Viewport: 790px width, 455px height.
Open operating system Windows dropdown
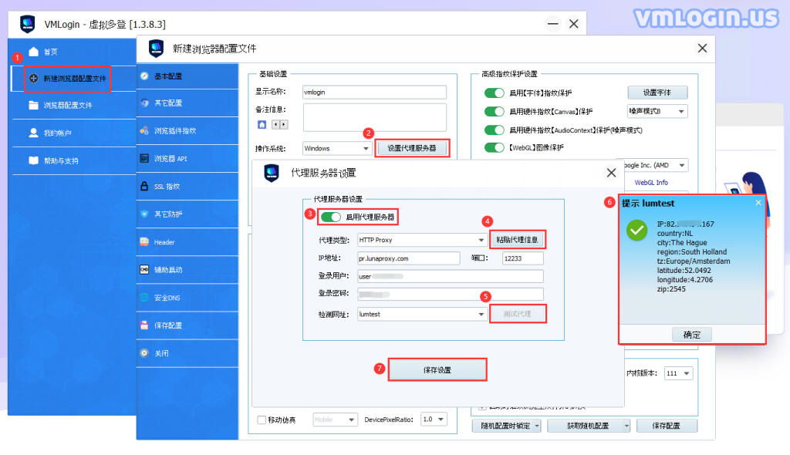pyautogui.click(x=337, y=148)
